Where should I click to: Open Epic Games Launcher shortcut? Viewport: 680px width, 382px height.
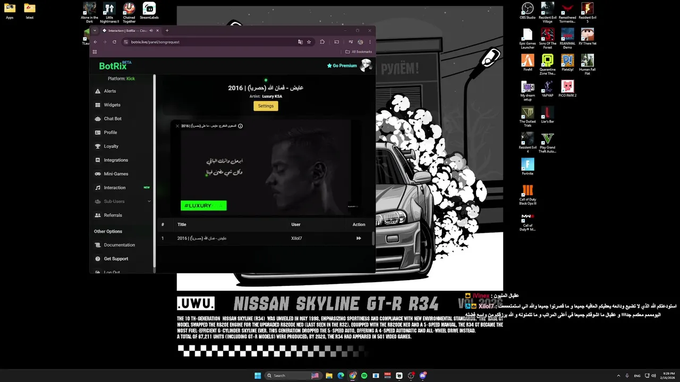(528, 38)
